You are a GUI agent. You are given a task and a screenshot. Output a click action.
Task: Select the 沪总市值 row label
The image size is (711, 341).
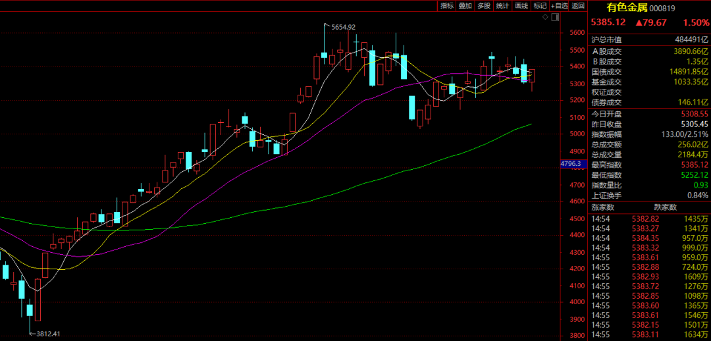click(x=607, y=39)
